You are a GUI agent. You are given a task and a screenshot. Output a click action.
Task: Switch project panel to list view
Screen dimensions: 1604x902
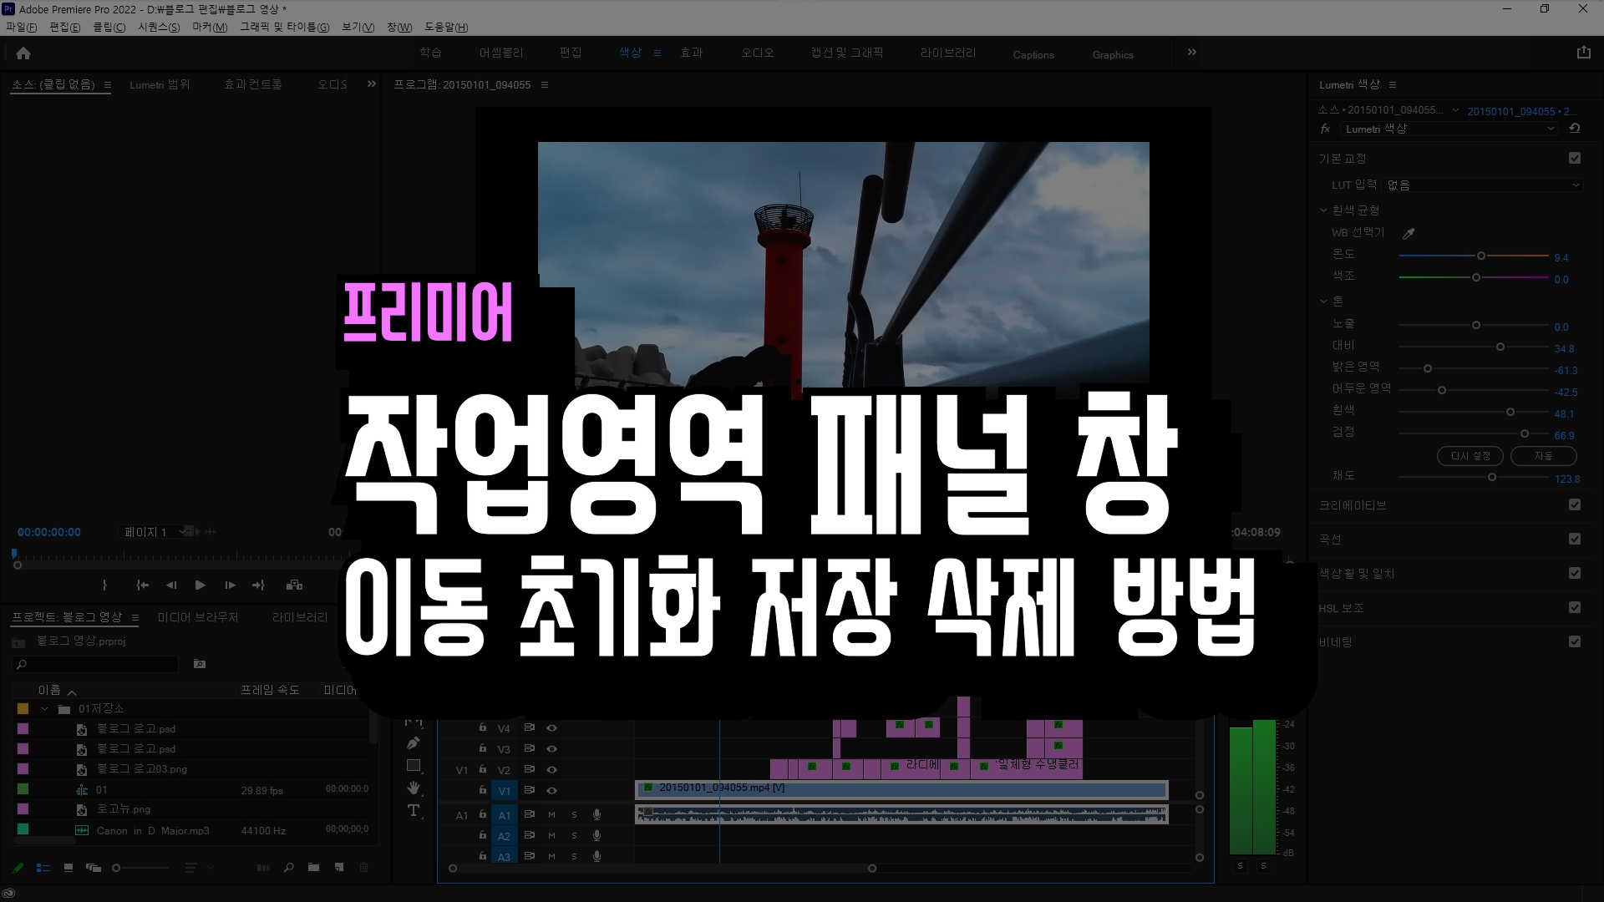(43, 868)
